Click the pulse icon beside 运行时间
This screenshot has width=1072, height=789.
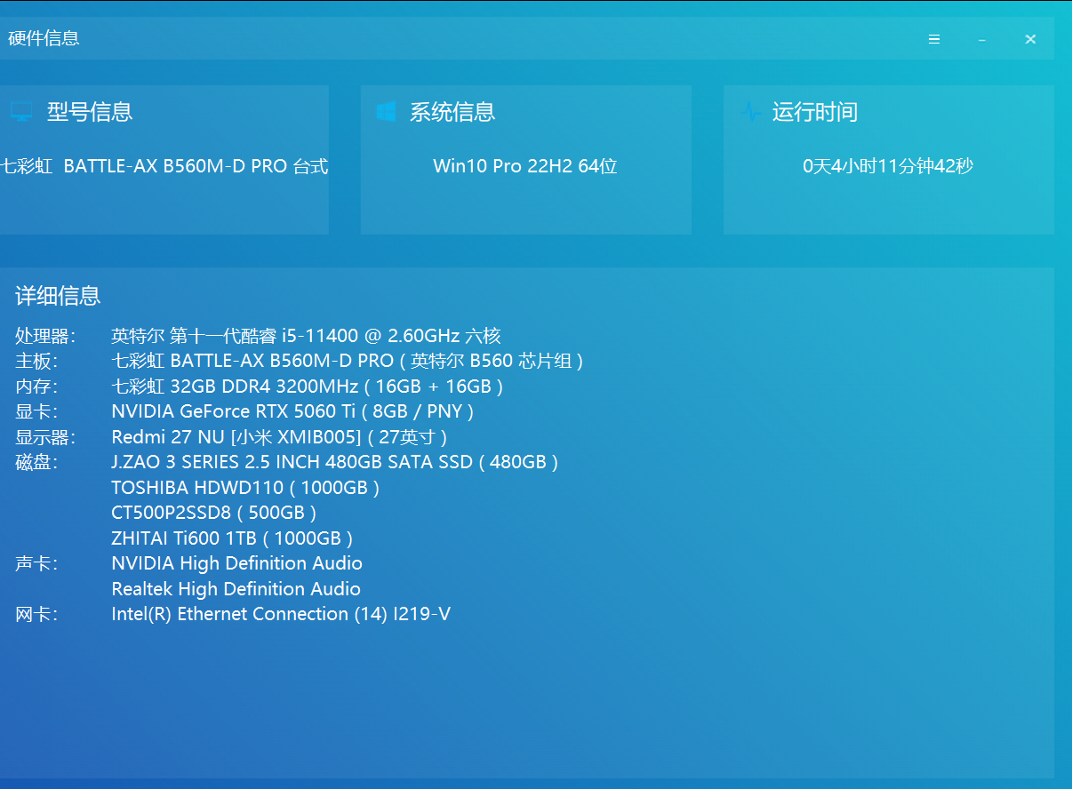pyautogui.click(x=751, y=112)
